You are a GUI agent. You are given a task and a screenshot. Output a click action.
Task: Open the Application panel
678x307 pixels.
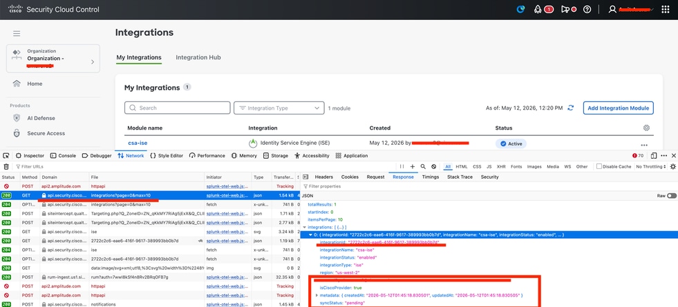pyautogui.click(x=352, y=155)
